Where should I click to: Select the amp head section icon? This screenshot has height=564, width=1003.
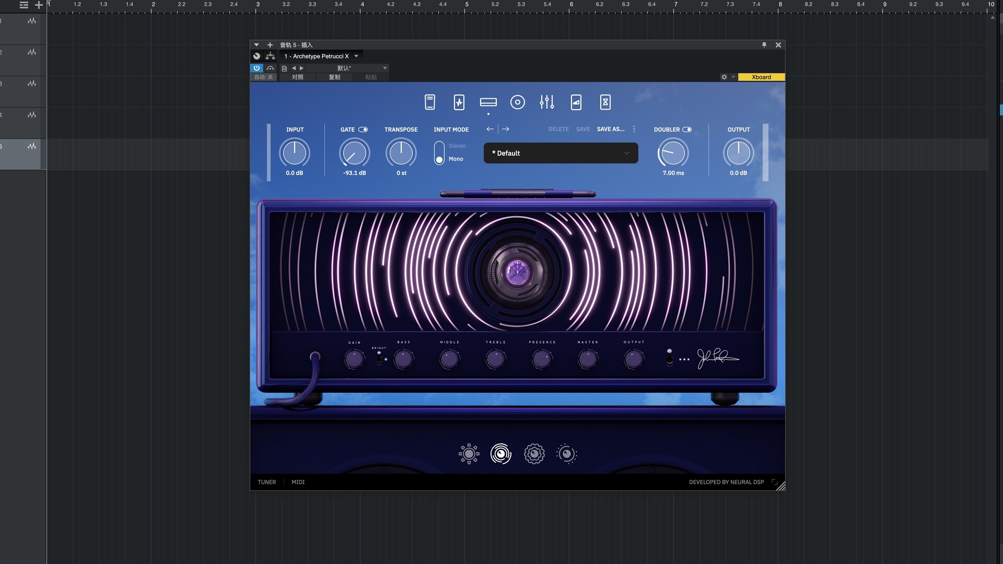tap(488, 102)
